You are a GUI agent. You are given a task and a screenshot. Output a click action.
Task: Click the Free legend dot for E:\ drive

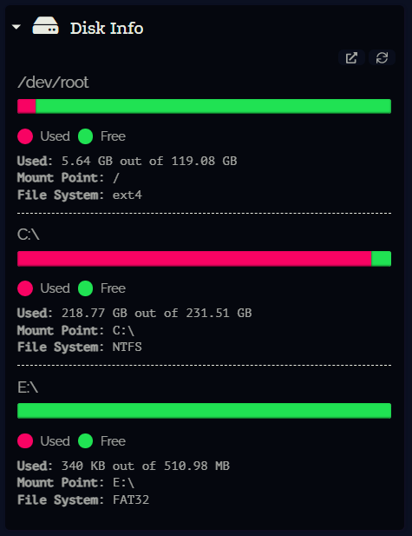pos(85,441)
